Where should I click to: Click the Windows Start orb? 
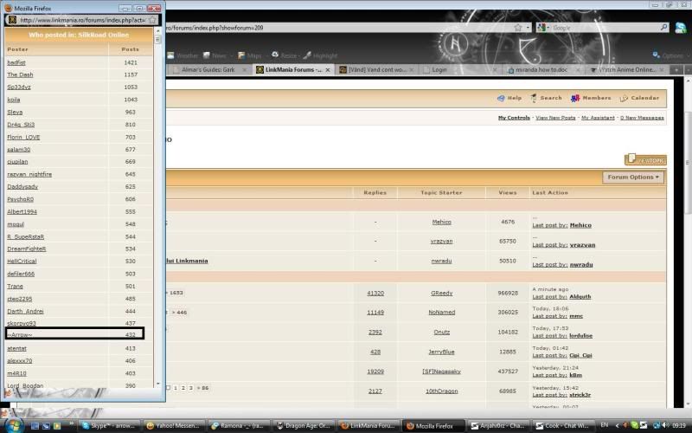click(10, 425)
